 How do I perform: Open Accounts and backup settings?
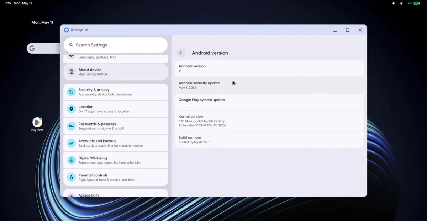(x=116, y=143)
